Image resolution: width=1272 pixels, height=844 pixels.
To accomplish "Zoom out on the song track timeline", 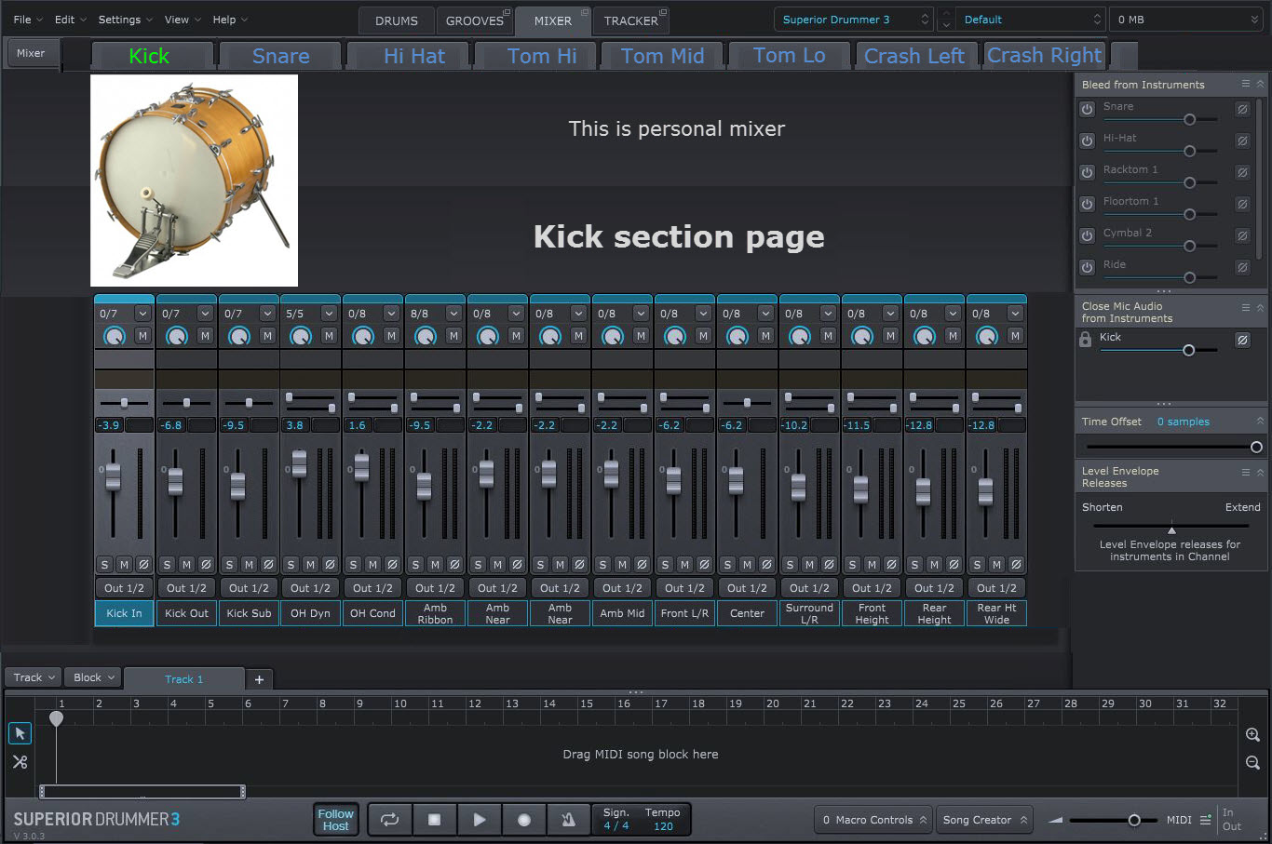I will click(1252, 762).
